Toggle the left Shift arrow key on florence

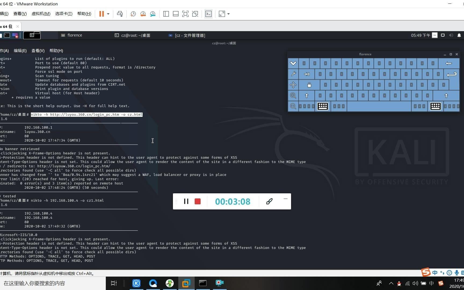pos(307,96)
